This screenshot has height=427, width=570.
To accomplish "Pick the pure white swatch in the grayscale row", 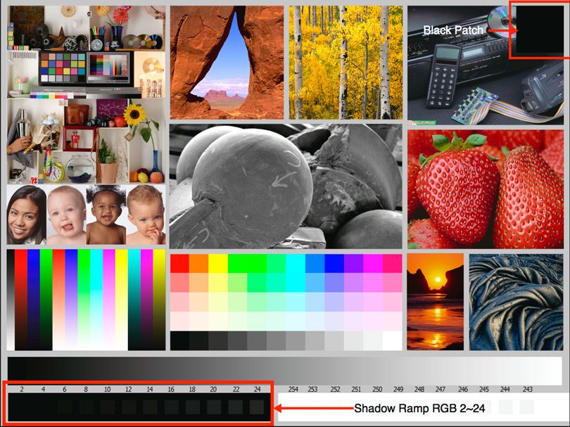I will [x=392, y=340].
